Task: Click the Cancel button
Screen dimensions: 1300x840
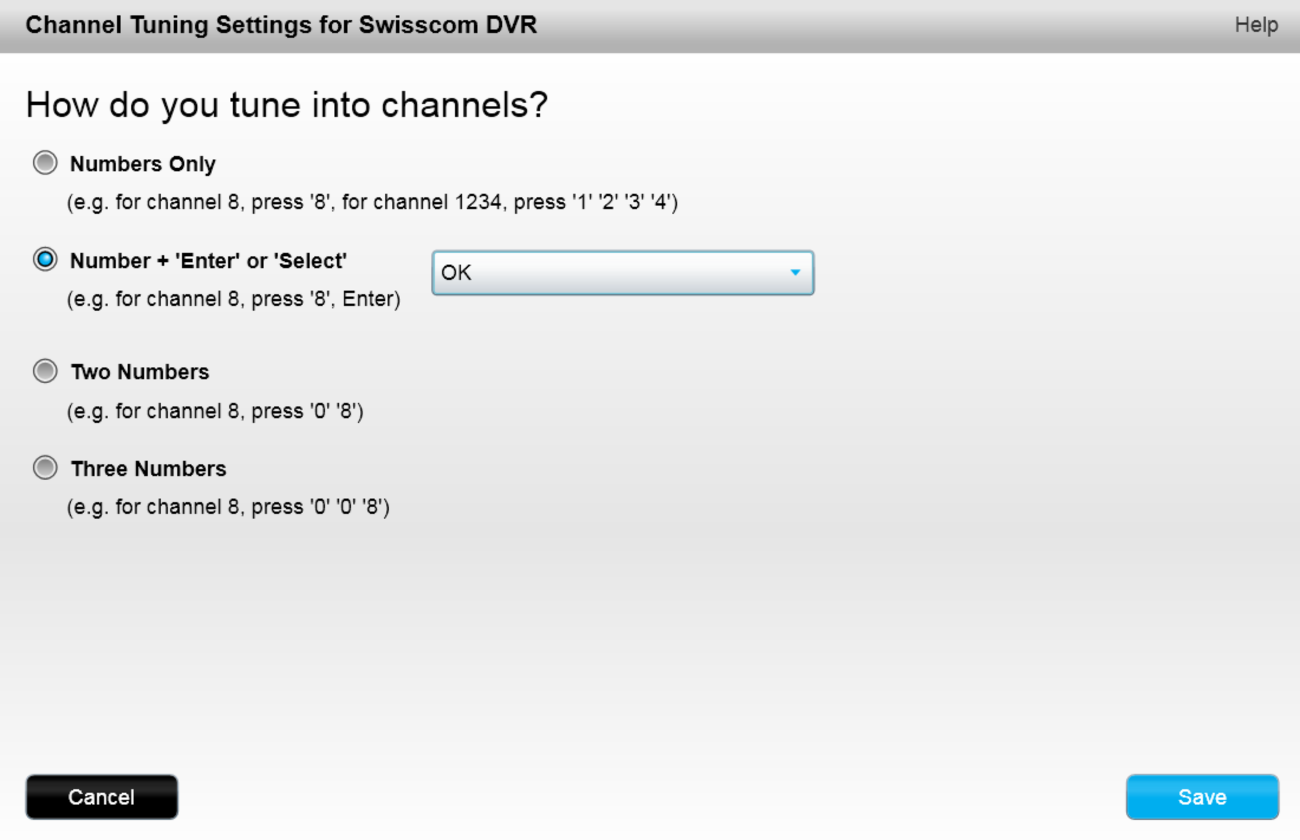Action: (102, 797)
